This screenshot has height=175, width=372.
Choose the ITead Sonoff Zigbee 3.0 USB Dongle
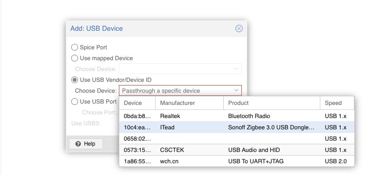pos(236,127)
